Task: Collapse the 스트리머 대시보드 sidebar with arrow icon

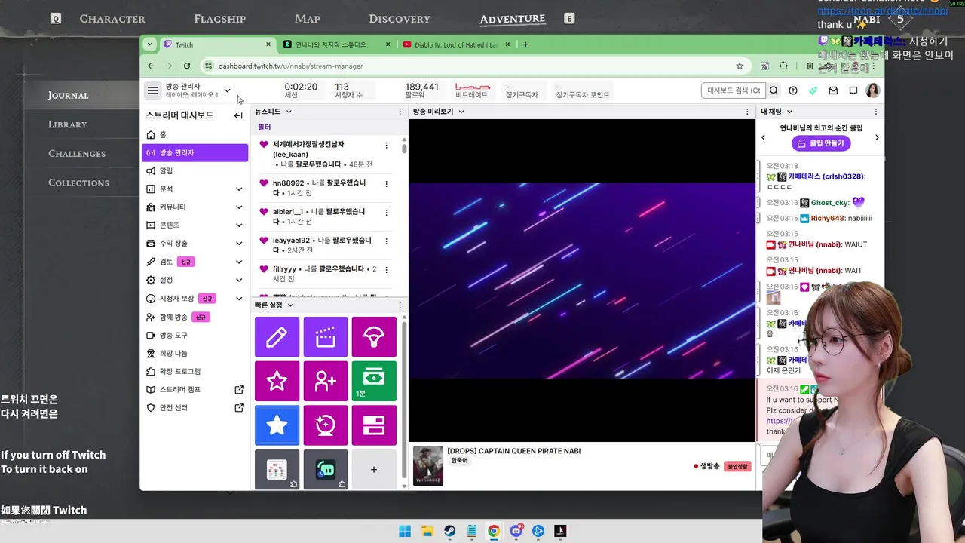Action: click(238, 115)
